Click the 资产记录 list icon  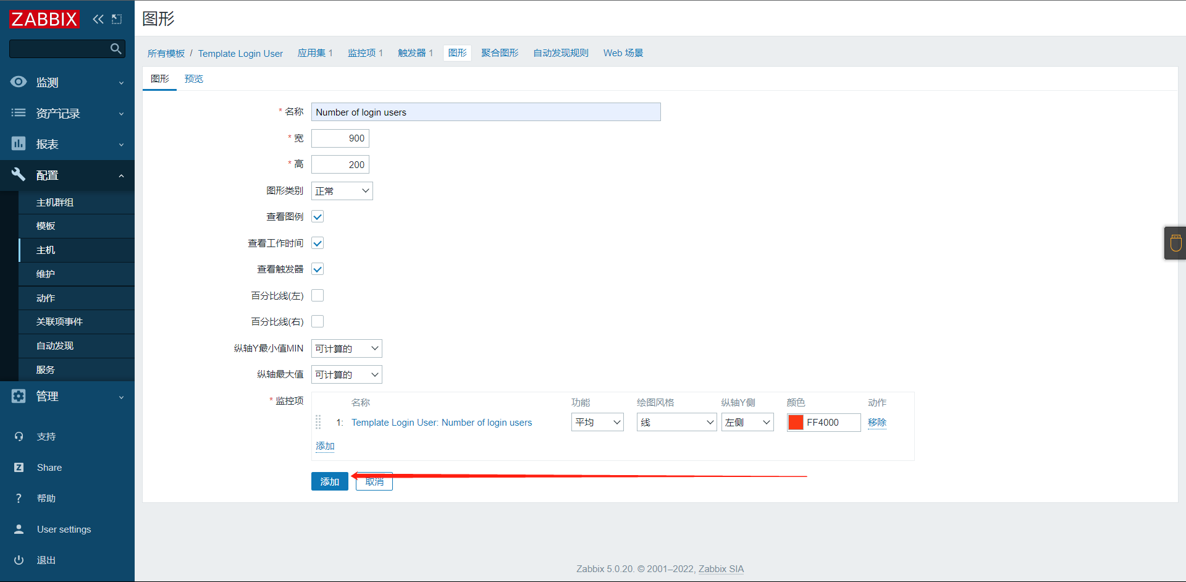click(x=19, y=112)
